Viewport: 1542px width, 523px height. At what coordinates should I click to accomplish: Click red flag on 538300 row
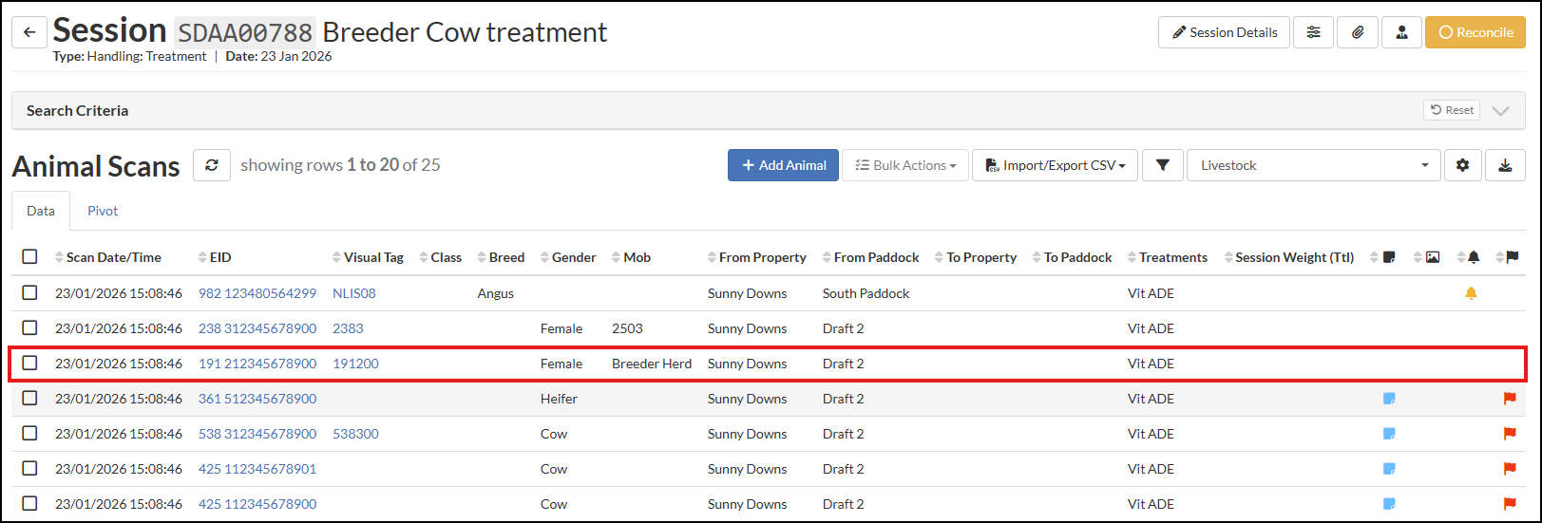pos(1510,434)
